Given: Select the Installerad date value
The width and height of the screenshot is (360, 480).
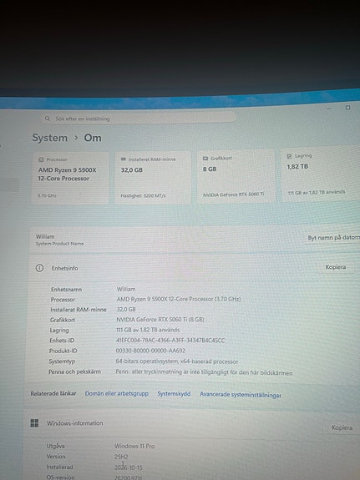Looking at the screenshot, I should point(128,467).
